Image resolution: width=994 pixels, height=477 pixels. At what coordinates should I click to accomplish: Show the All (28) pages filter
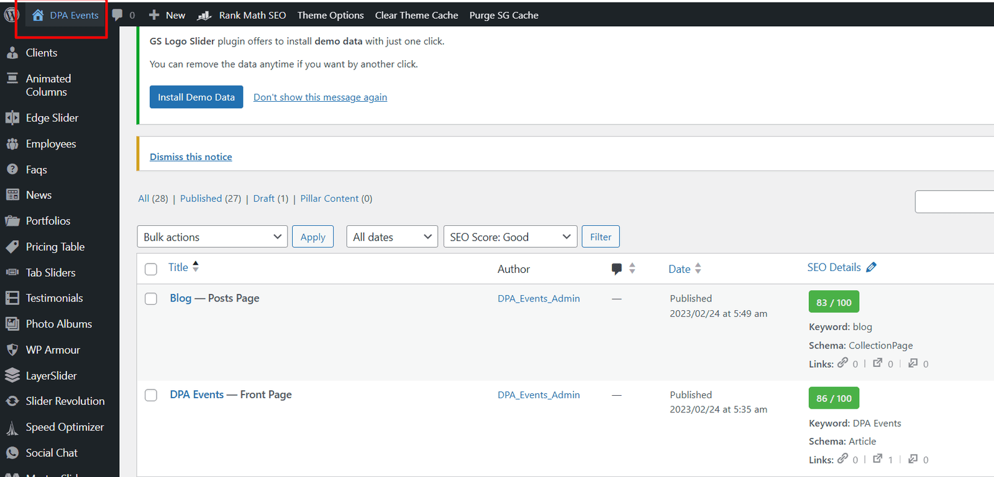(x=153, y=198)
